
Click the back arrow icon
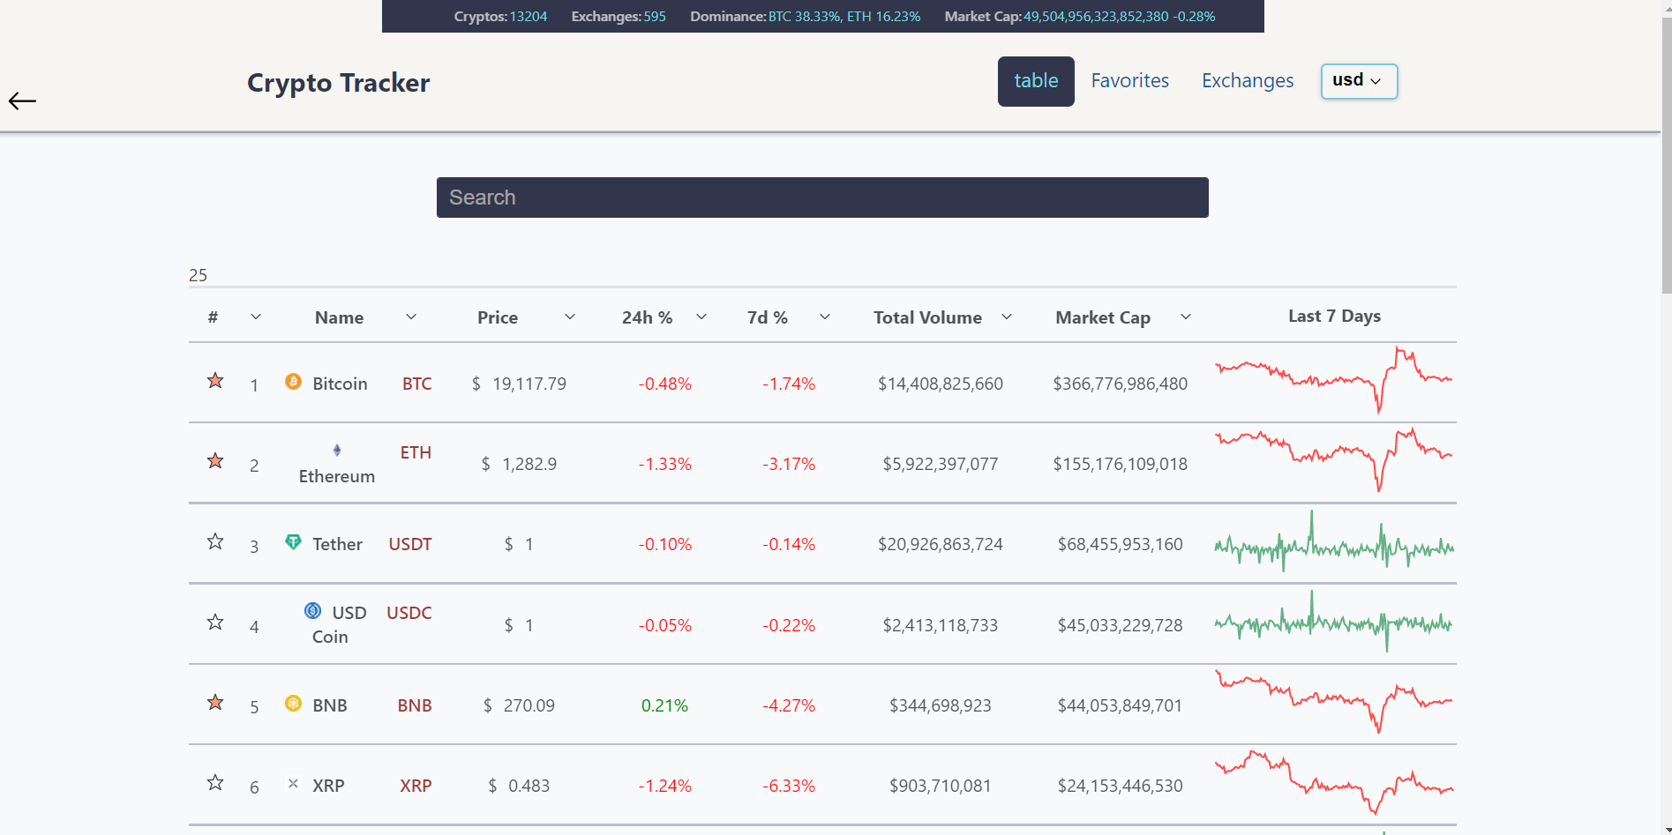click(22, 101)
